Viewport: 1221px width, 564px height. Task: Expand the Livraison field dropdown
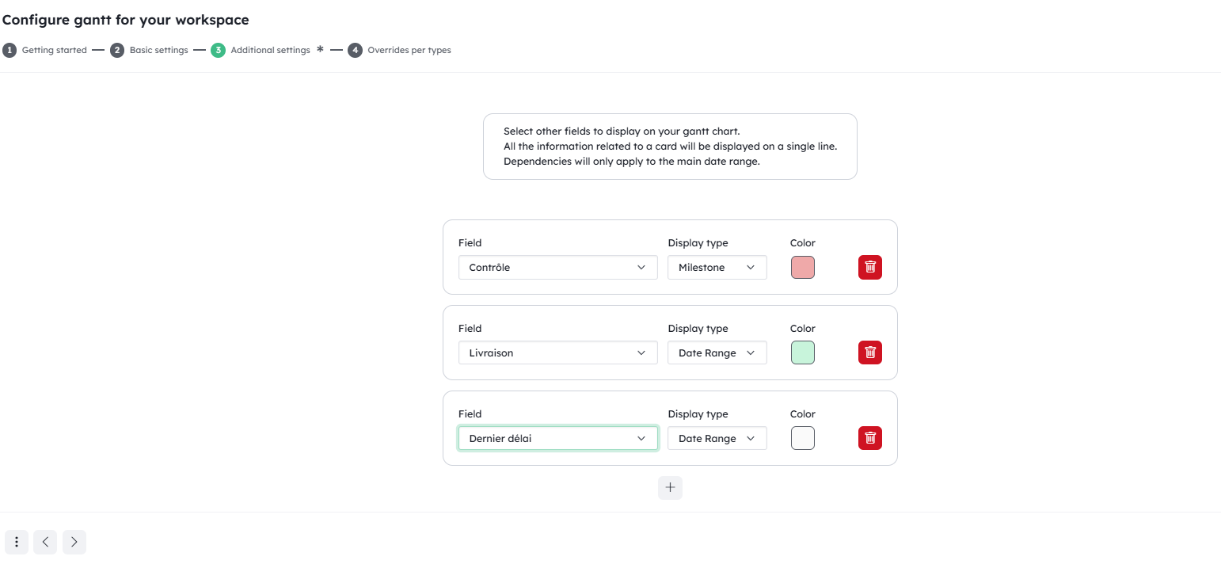click(x=557, y=353)
